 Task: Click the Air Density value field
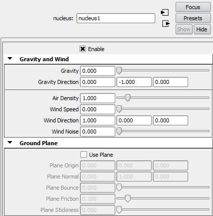coord(98,98)
